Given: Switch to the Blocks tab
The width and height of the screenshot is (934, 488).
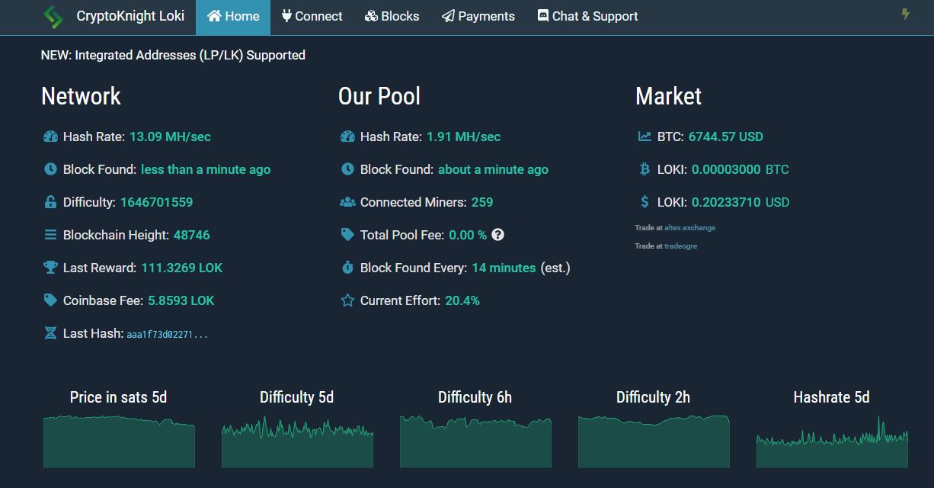Looking at the screenshot, I should (392, 17).
